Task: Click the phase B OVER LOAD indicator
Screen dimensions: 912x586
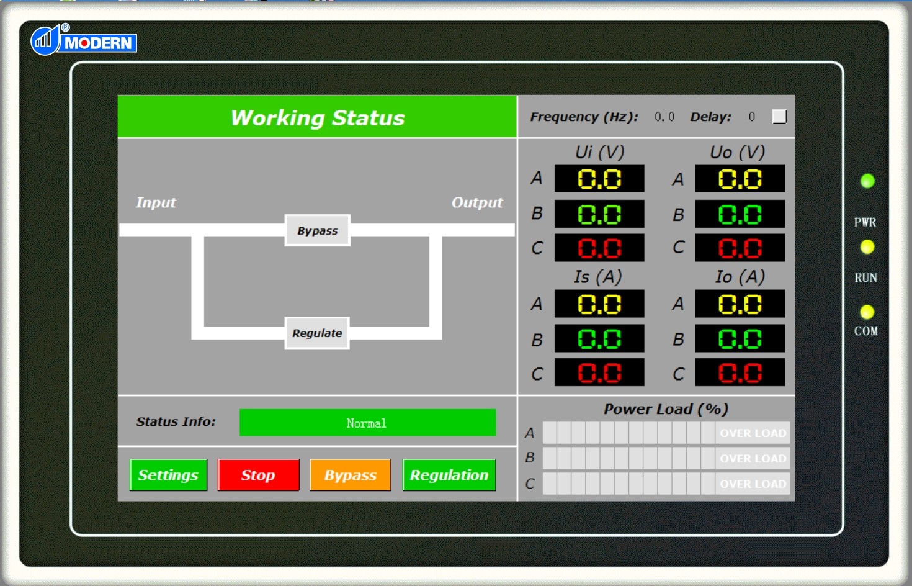Action: coord(753,458)
